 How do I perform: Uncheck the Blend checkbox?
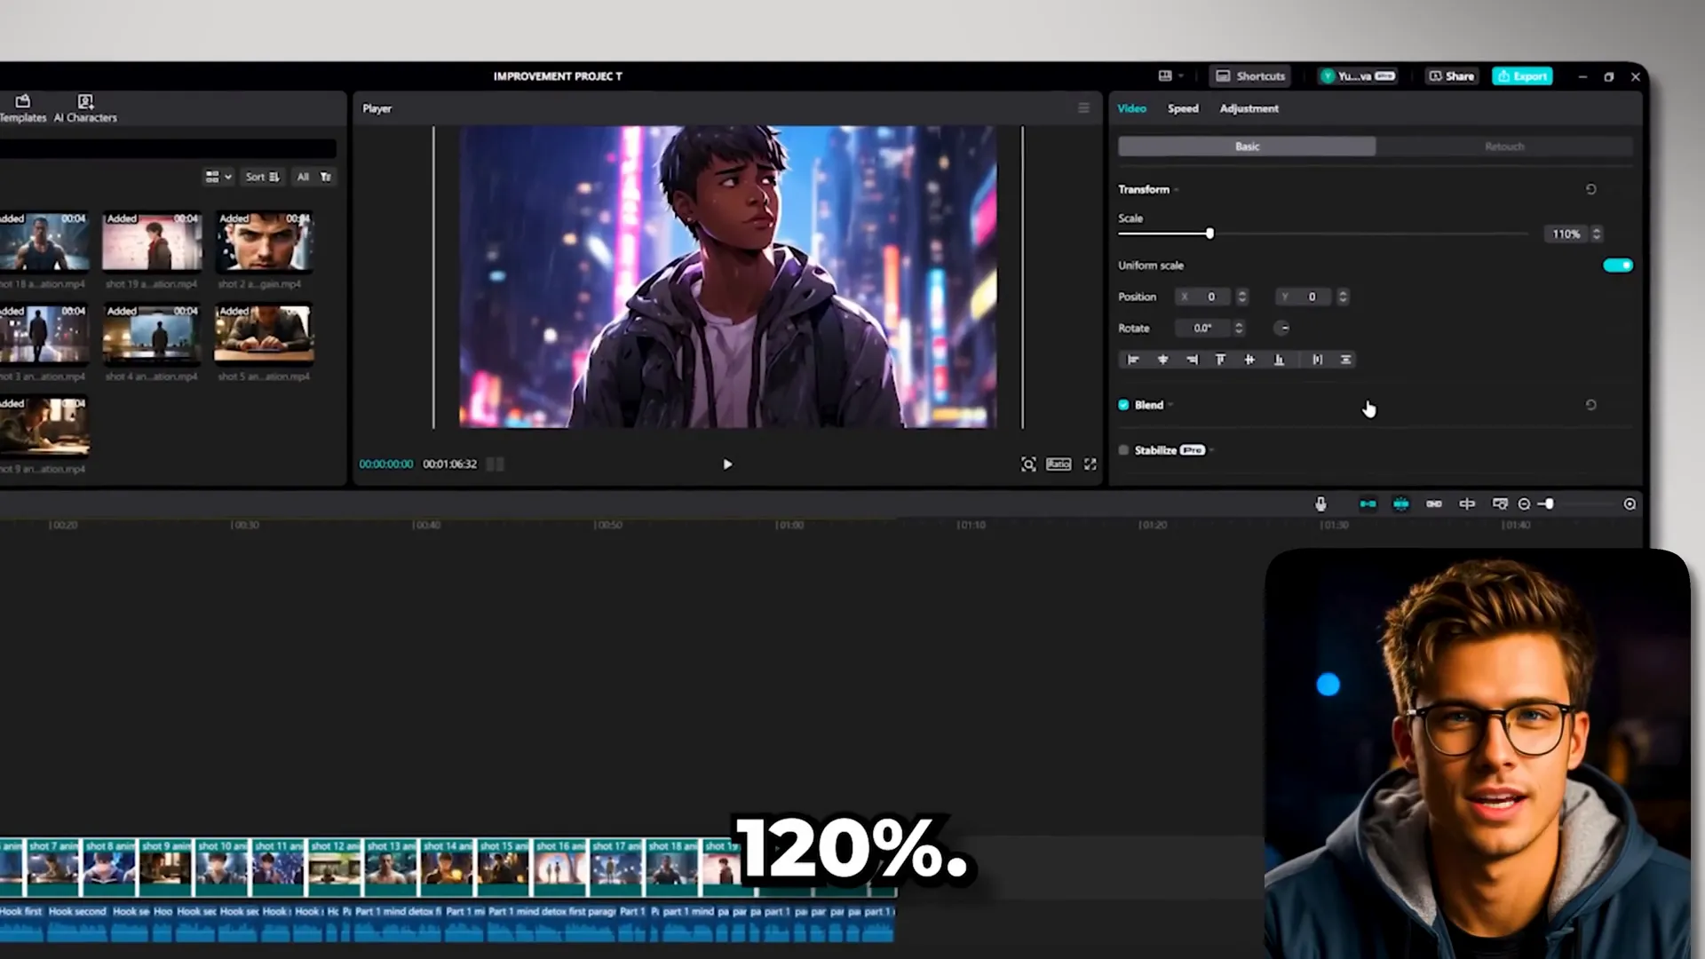pyautogui.click(x=1123, y=405)
